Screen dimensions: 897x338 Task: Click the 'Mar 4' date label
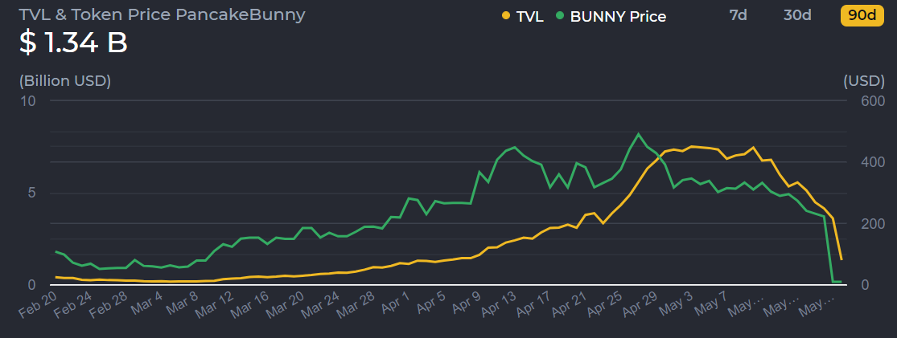[x=146, y=302]
